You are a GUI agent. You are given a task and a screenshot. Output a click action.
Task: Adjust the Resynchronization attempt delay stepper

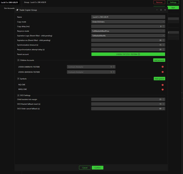coord(163,49)
